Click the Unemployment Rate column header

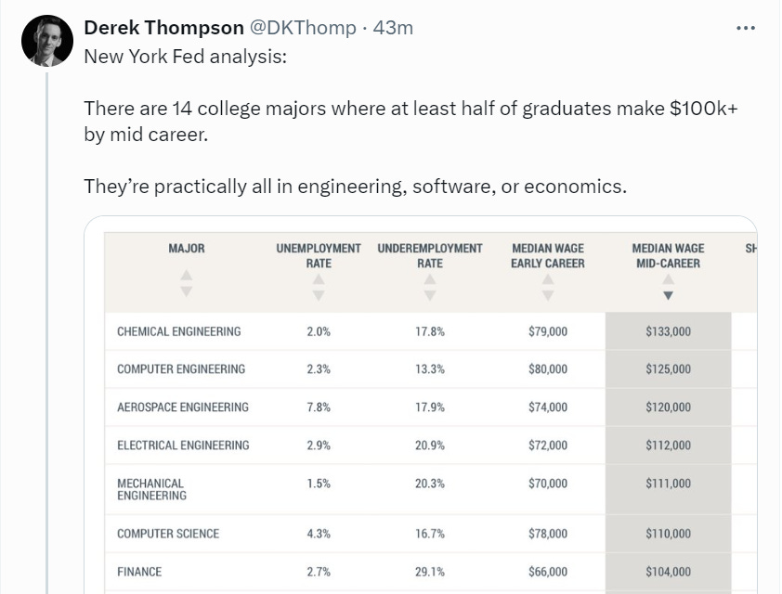[319, 256]
